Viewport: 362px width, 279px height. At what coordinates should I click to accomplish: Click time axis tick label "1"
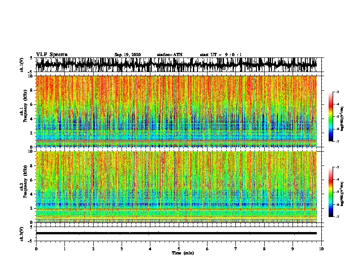pos(64,249)
